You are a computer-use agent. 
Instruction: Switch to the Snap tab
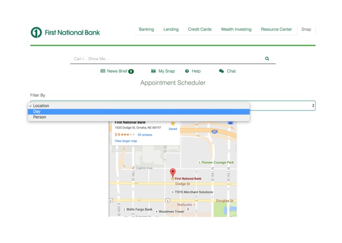click(x=306, y=29)
